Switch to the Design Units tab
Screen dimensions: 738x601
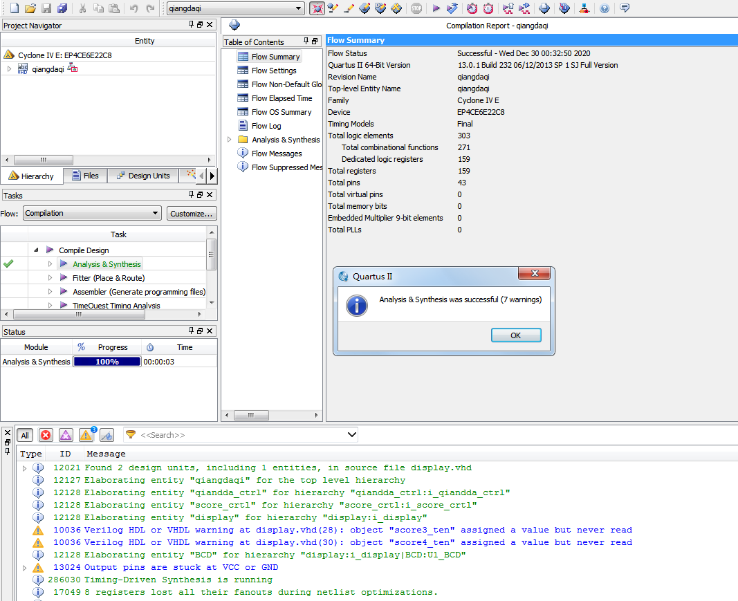tap(143, 176)
